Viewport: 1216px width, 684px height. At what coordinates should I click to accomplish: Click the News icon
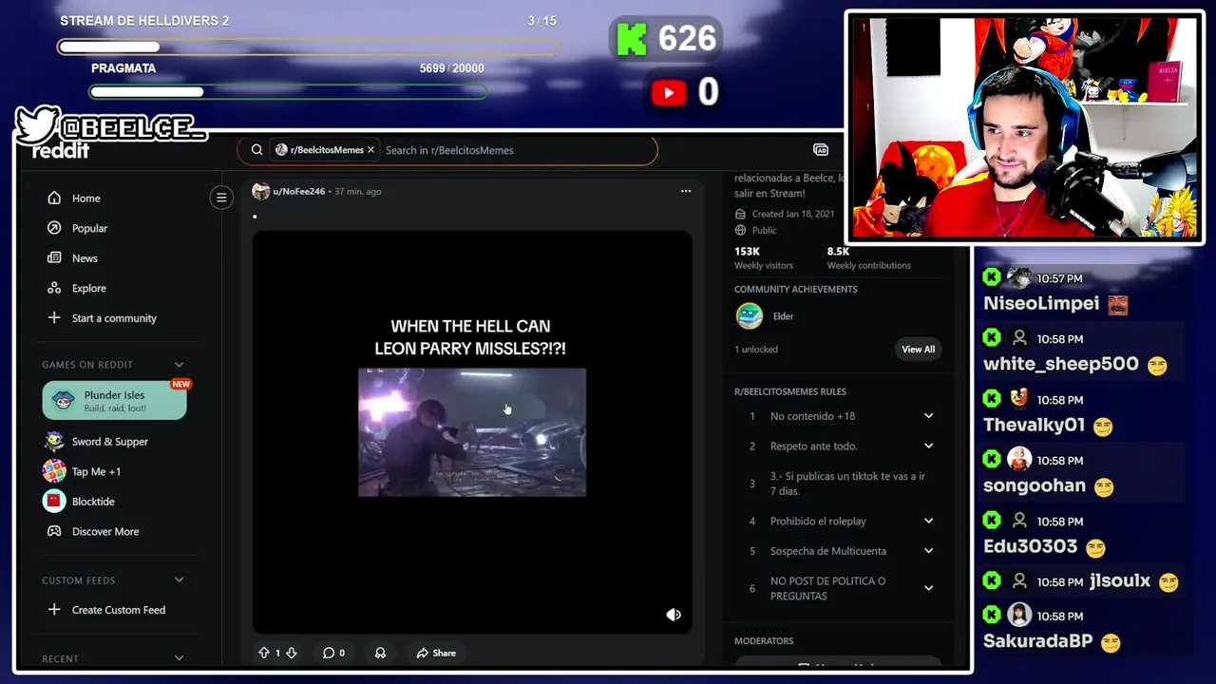(54, 257)
